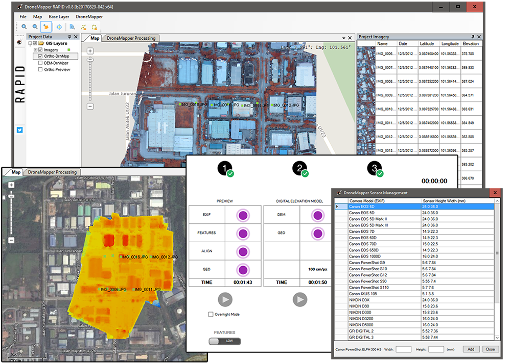Open the Base Layer menu
Image resolution: width=511 pixels, height=364 pixels.
tap(59, 17)
